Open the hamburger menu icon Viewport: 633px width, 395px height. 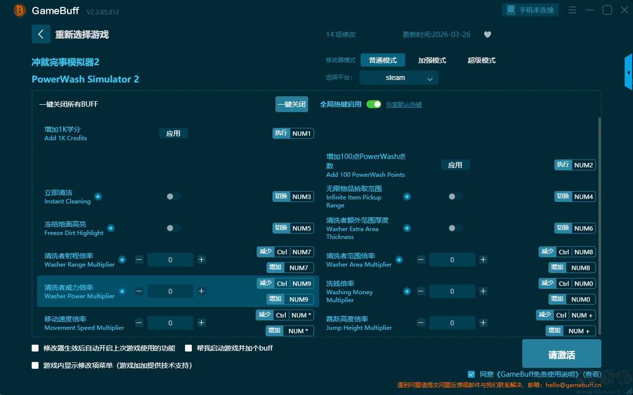click(572, 10)
